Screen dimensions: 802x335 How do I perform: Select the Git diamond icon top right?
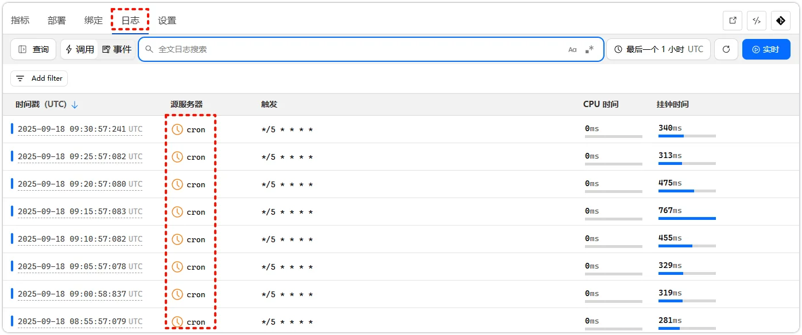click(x=780, y=20)
